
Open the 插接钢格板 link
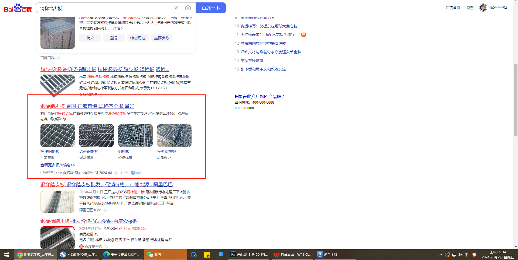click(50, 152)
